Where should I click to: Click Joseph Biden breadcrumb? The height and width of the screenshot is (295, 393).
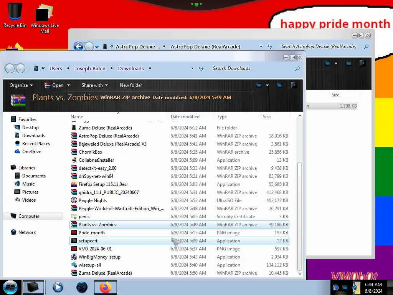coord(90,68)
